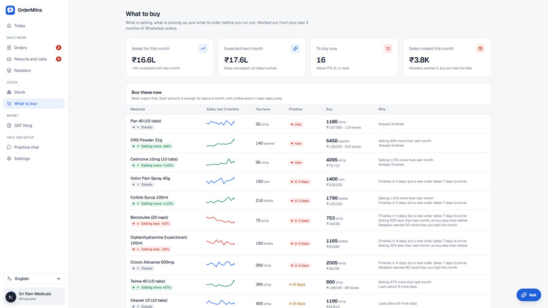
Task: Click the Medicine column header
Action: click(138, 109)
